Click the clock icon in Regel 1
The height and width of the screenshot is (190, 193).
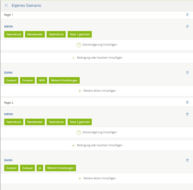79,45
